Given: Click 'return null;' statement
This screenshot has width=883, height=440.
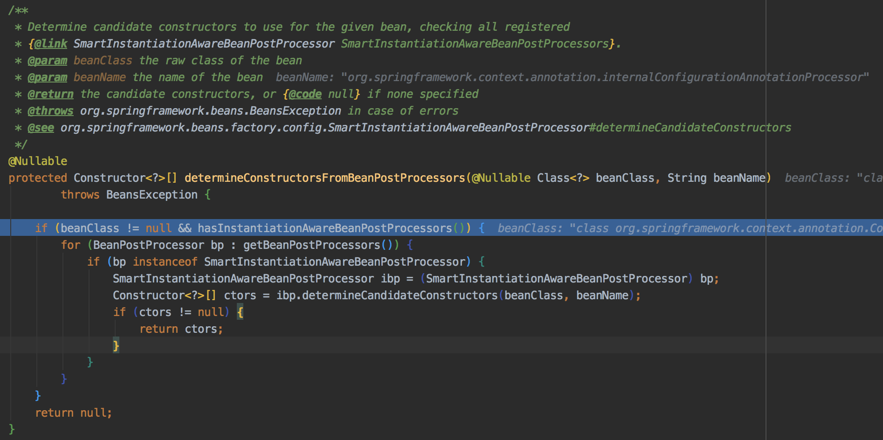Looking at the screenshot, I should click(x=74, y=413).
